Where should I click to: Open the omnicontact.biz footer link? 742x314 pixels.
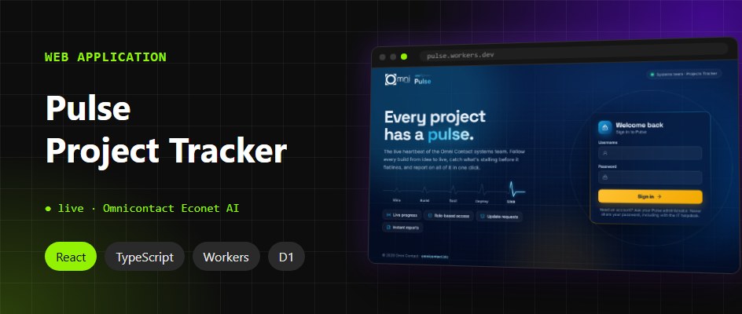[435, 256]
